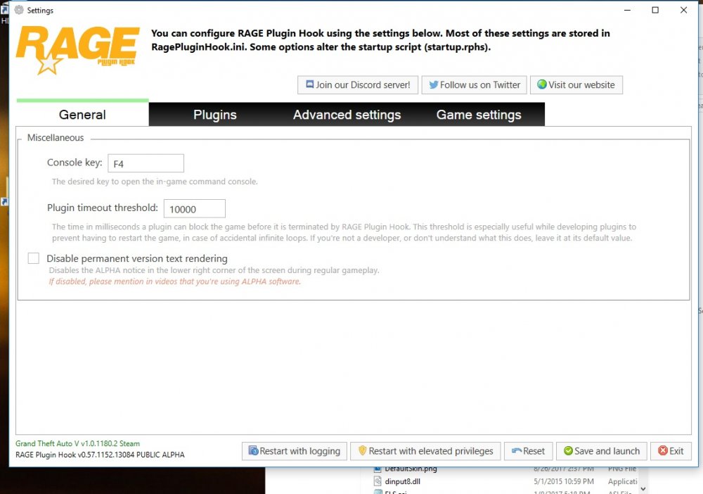Click the globe icon on website button
The width and height of the screenshot is (703, 494).
coord(541,84)
